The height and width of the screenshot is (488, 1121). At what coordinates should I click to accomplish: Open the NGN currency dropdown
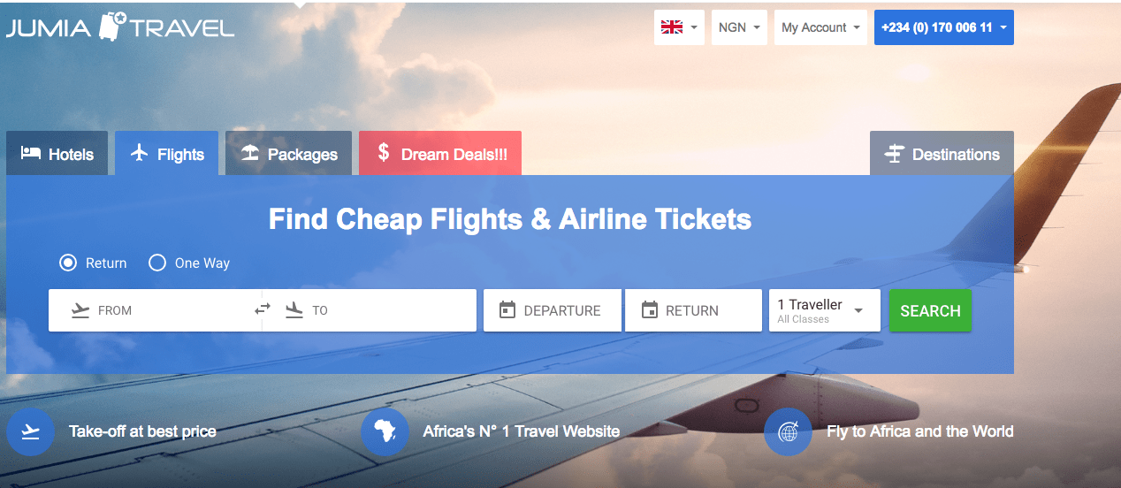pyautogui.click(x=739, y=27)
